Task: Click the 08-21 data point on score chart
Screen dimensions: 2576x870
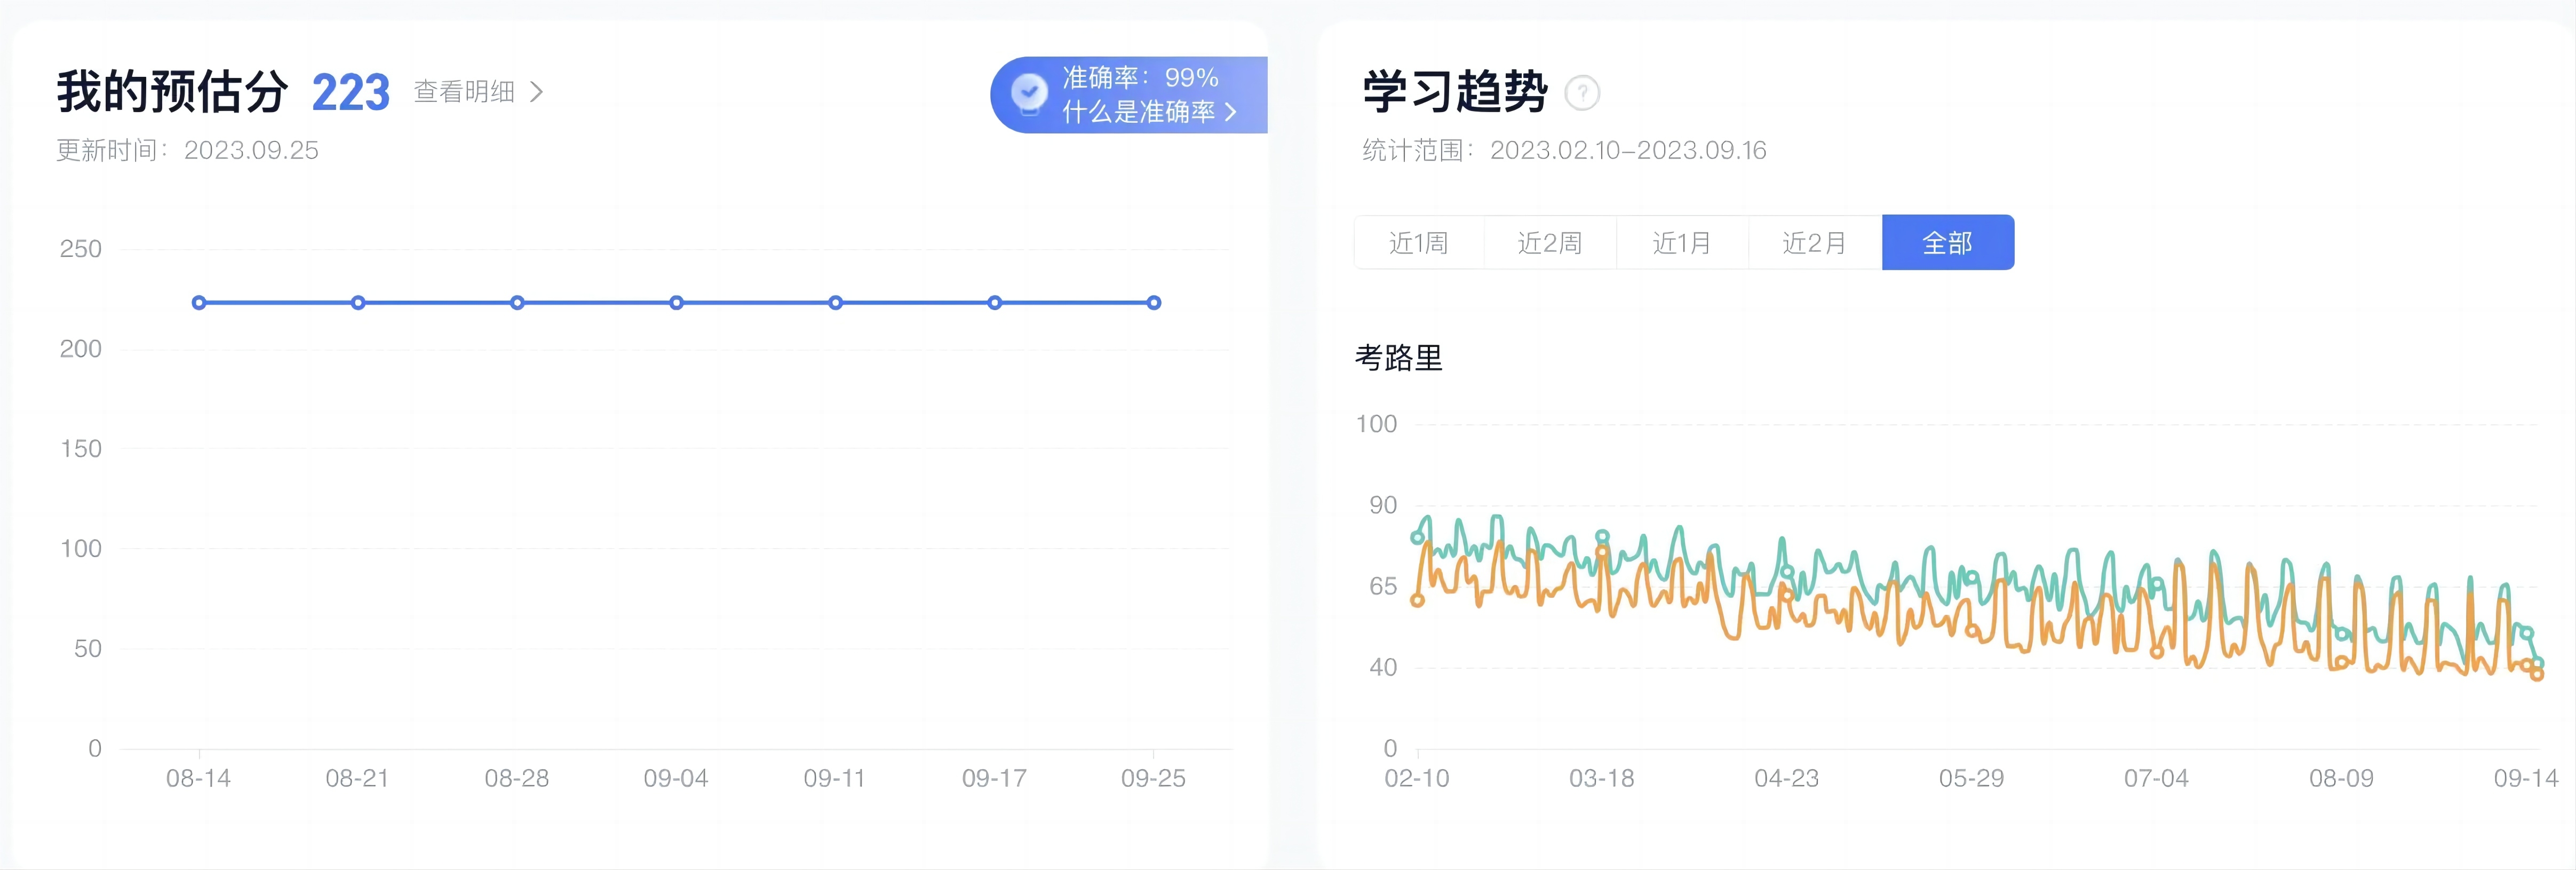Action: pyautogui.click(x=358, y=303)
